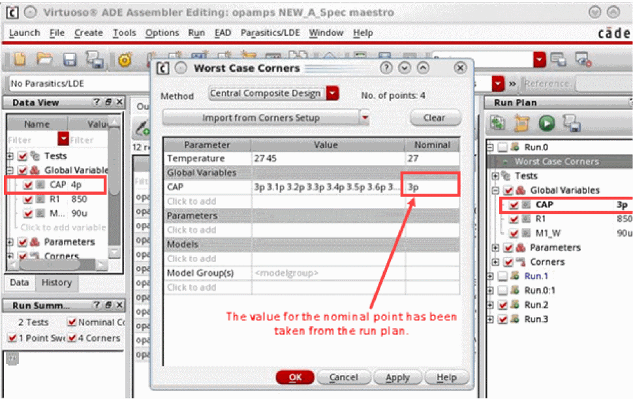633x399 pixels.
Task: Click the CAP value cell in dialog
Action: pyautogui.click(x=328, y=187)
